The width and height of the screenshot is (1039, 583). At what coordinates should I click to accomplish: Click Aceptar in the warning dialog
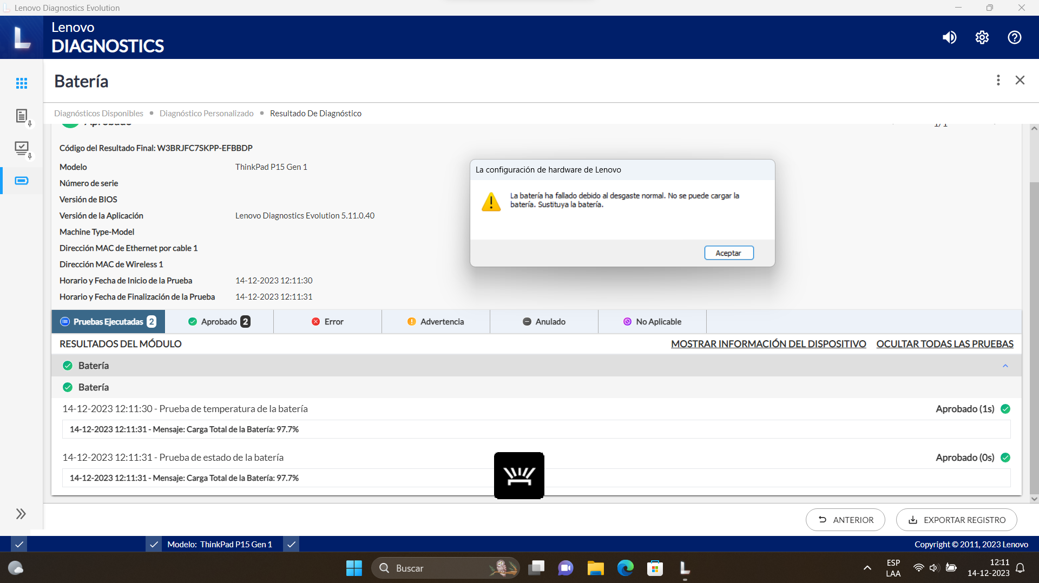[729, 253]
